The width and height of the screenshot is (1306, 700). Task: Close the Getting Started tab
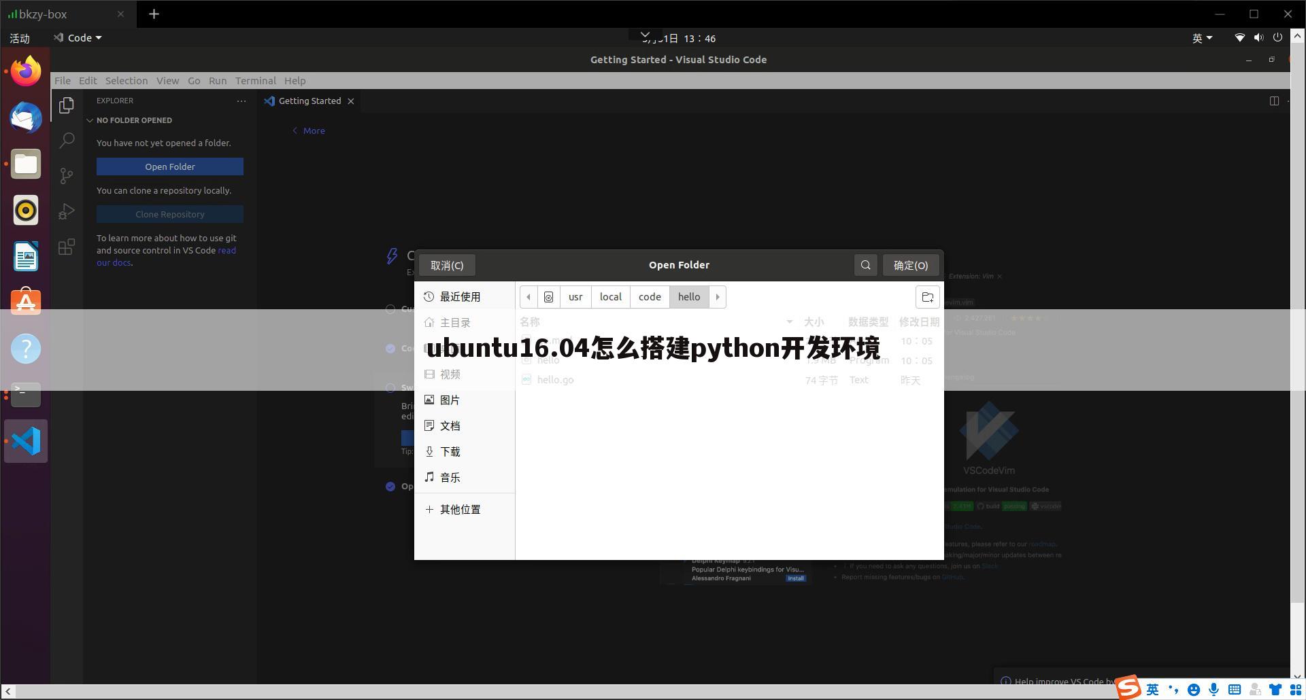click(351, 101)
